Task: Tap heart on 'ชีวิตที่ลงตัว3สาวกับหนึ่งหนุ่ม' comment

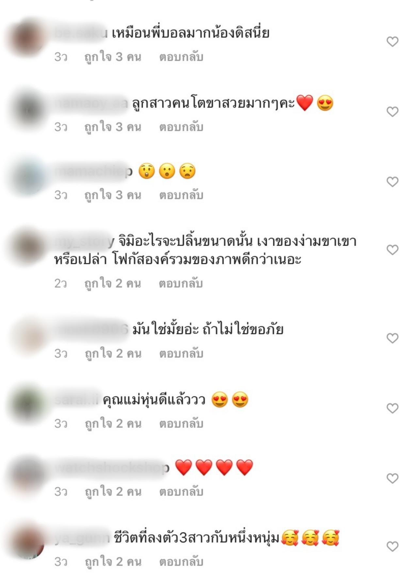Action: coord(392,546)
